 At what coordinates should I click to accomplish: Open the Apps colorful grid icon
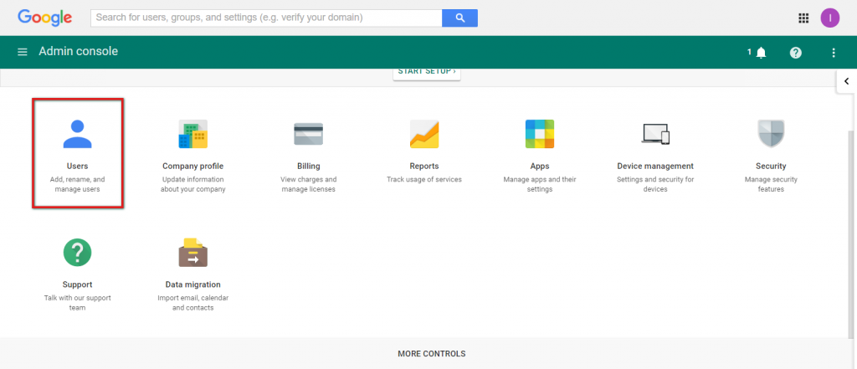click(540, 134)
